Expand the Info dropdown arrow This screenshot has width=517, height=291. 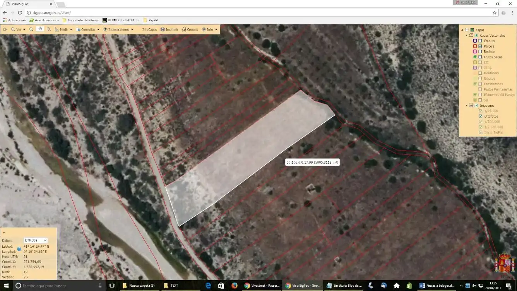coord(216,29)
